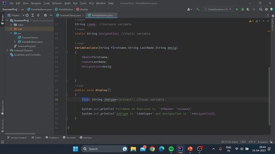Click the Run with Coverage icon

(248, 9)
